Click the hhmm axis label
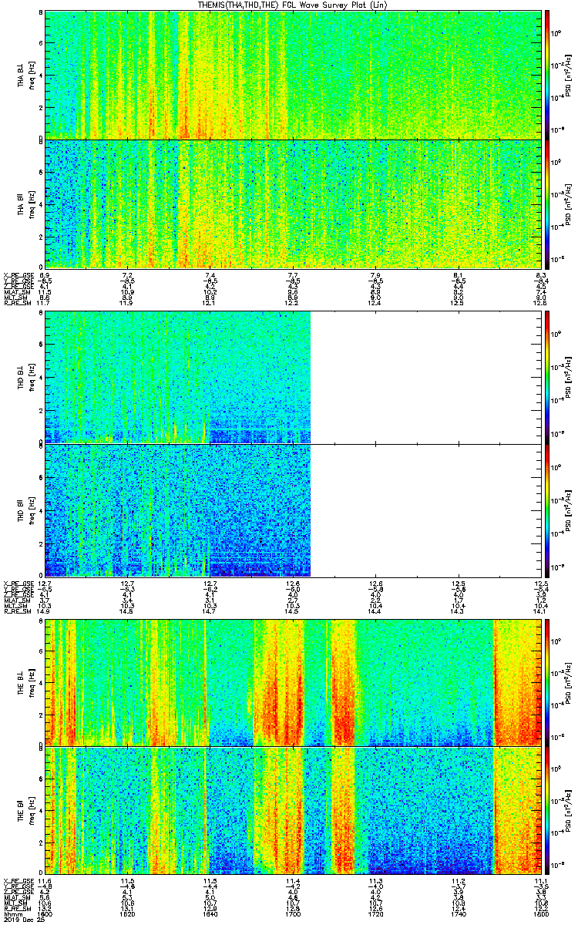The image size is (578, 925). (x=12, y=913)
